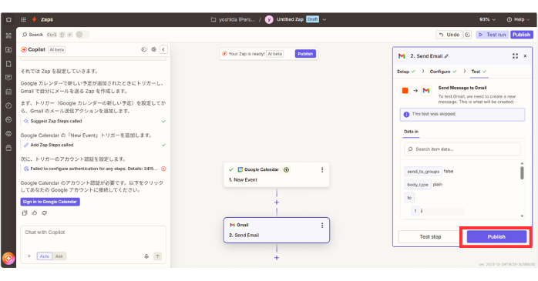The width and height of the screenshot is (538, 281).
Task: Click Publish at bottom of step panel
Action: click(x=496, y=237)
